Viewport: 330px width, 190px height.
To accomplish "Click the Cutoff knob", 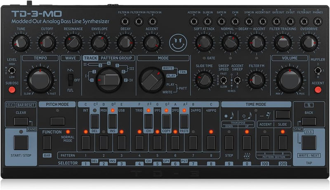I will pos(47,43).
